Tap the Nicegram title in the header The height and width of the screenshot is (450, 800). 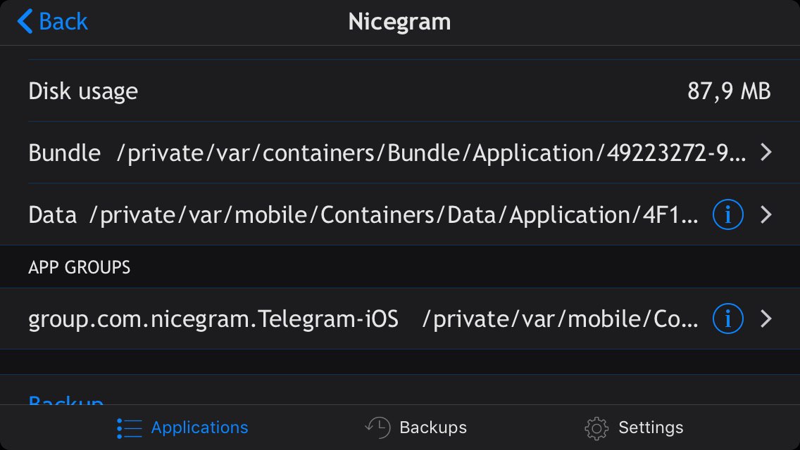coord(399,22)
